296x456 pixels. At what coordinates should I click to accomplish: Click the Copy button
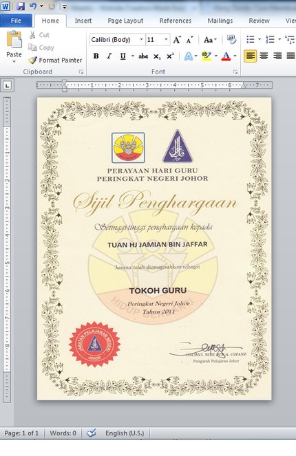(41, 47)
